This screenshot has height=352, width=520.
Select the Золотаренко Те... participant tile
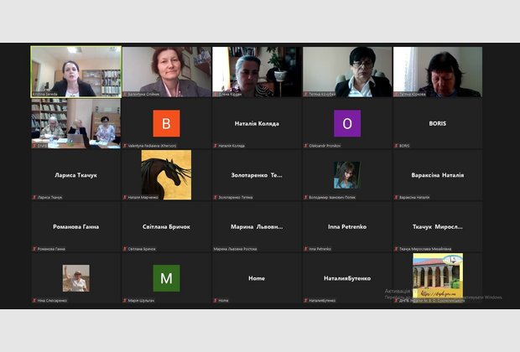pos(256,175)
